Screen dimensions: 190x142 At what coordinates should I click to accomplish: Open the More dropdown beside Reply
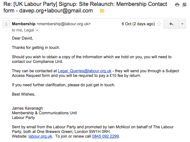(x=182, y=24)
